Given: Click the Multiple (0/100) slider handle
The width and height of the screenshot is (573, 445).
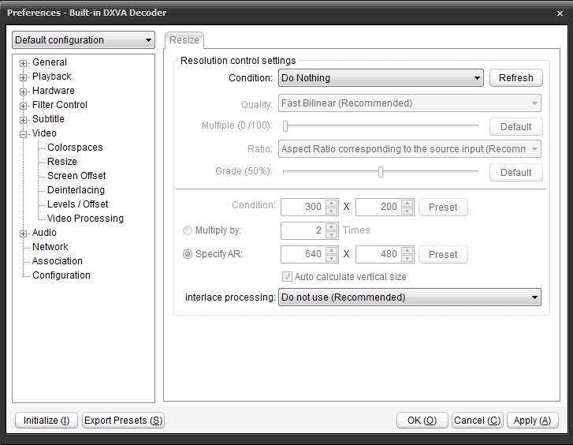Looking at the screenshot, I should click(285, 126).
